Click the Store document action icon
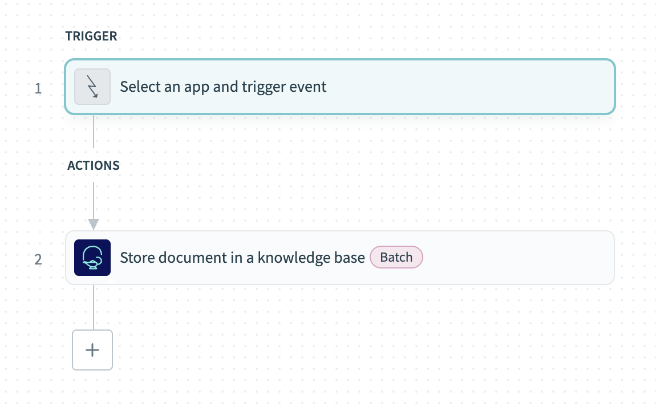The width and height of the screenshot is (656, 407). coord(92,258)
